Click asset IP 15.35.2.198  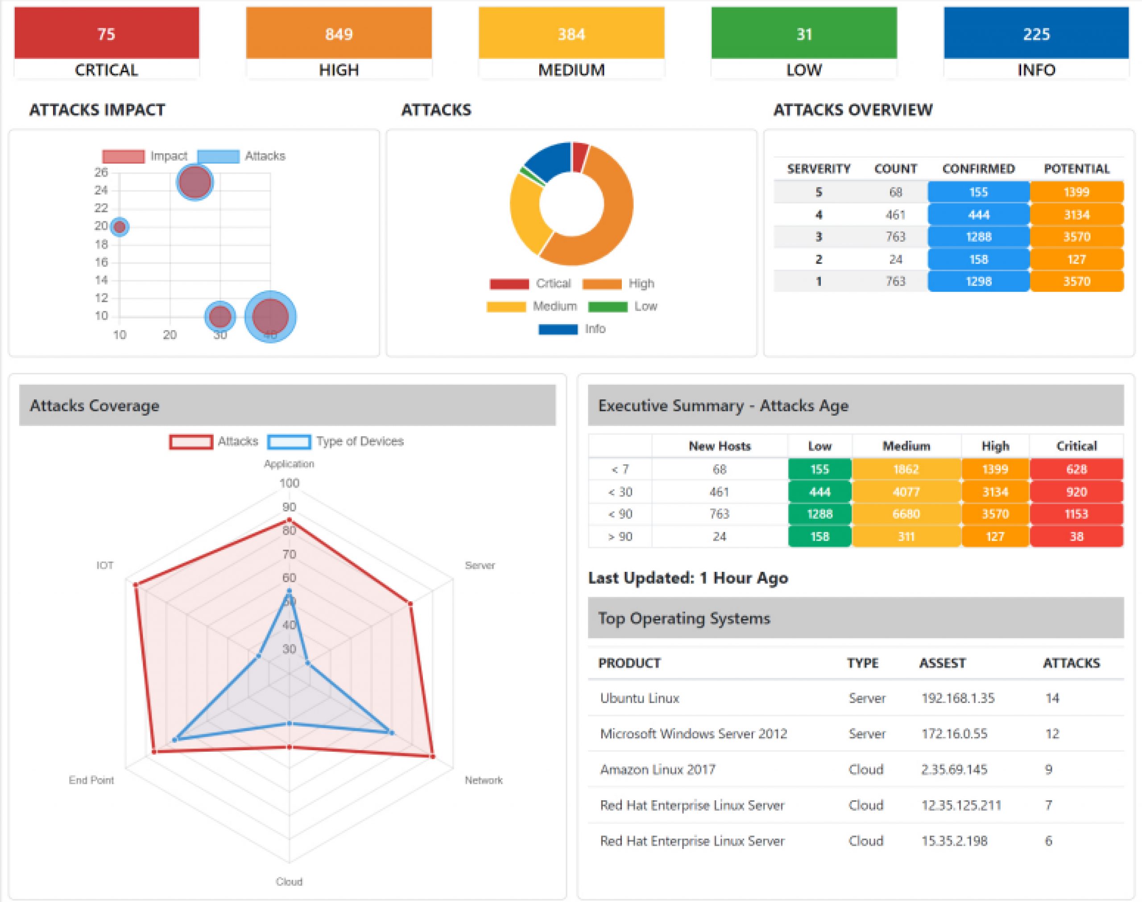(x=954, y=841)
